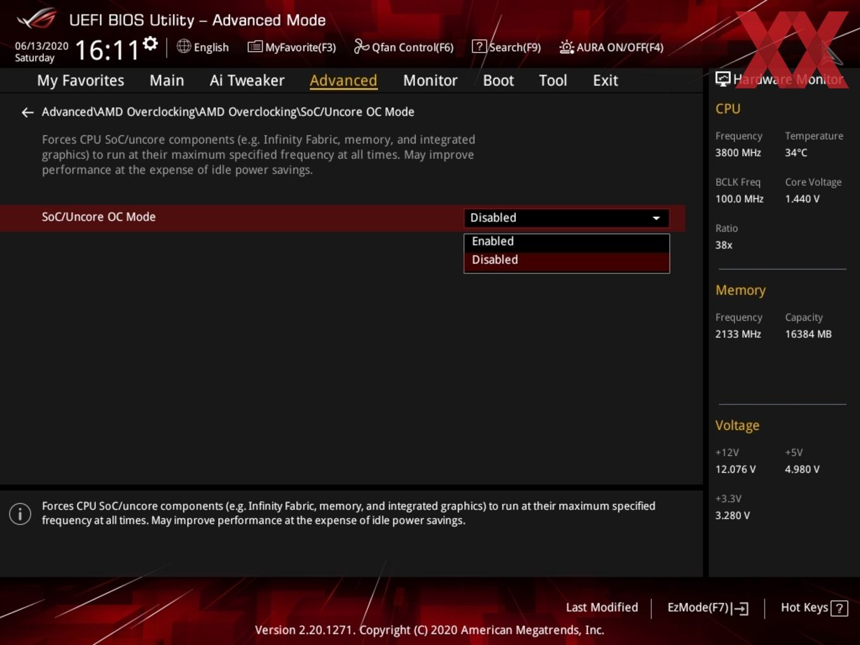Click Core Voltage value 1.440 V
Viewport: 860px width, 645px height.
(802, 199)
